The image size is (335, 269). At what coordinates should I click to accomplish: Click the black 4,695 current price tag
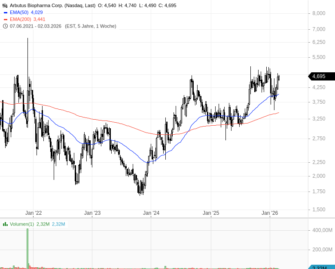pos(320,76)
